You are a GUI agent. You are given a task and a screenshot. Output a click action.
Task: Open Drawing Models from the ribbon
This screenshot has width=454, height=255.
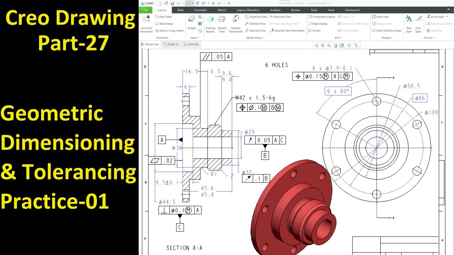coord(210,24)
